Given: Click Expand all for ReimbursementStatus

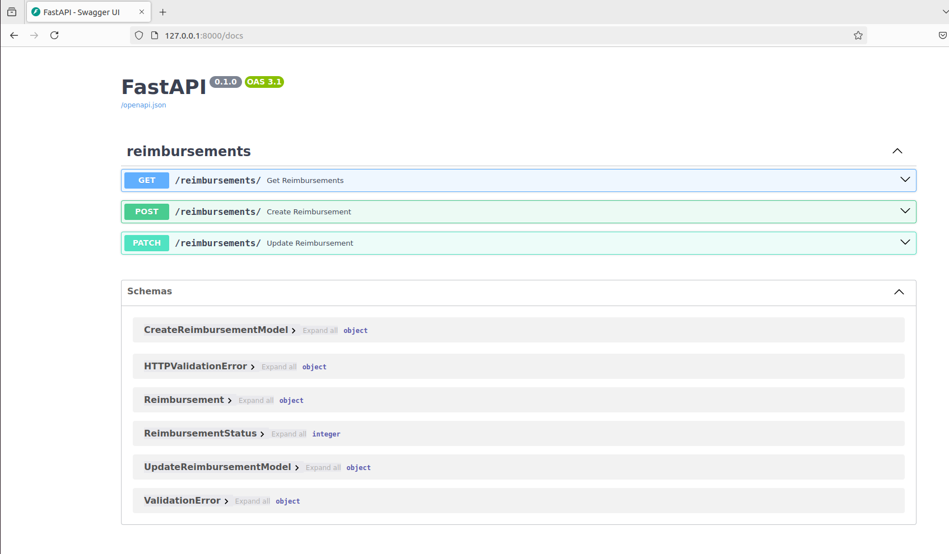Looking at the screenshot, I should click(x=289, y=434).
